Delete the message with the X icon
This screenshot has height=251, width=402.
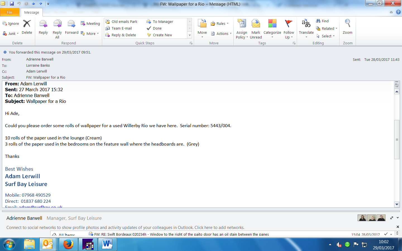coord(27,24)
